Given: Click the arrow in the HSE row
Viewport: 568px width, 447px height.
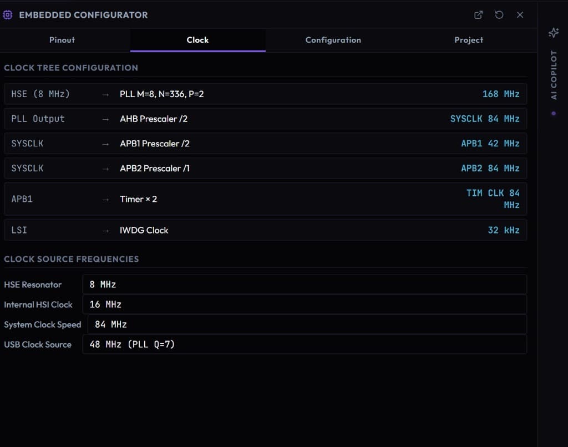Looking at the screenshot, I should tap(105, 94).
